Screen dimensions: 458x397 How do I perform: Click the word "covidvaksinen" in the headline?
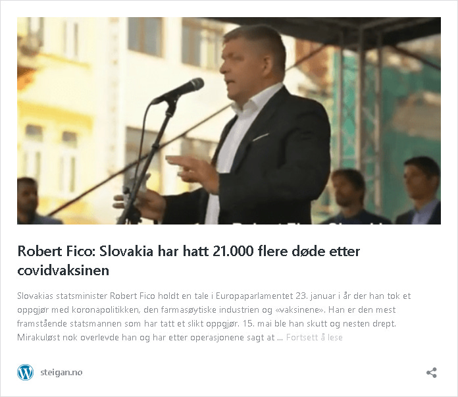(63, 270)
